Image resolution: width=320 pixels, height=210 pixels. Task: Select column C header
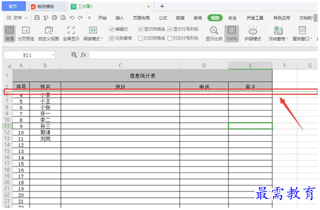click(x=120, y=66)
